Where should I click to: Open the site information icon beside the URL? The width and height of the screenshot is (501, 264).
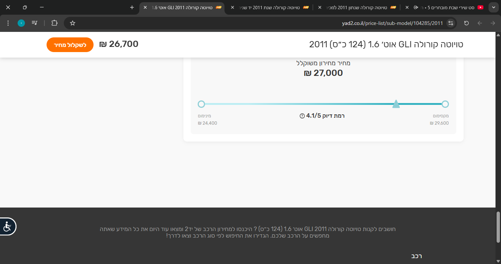pyautogui.click(x=451, y=23)
